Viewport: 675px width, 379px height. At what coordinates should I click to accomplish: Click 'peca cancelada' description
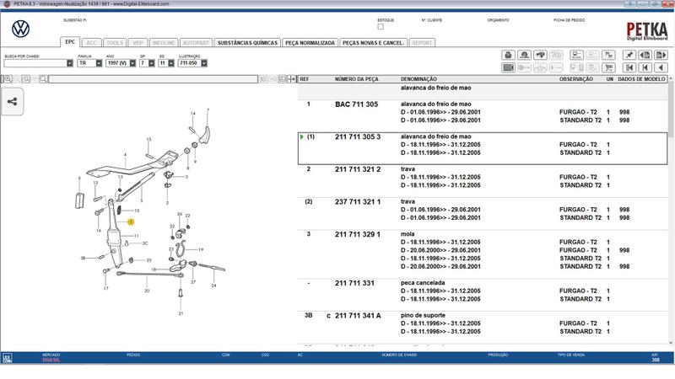(423, 283)
